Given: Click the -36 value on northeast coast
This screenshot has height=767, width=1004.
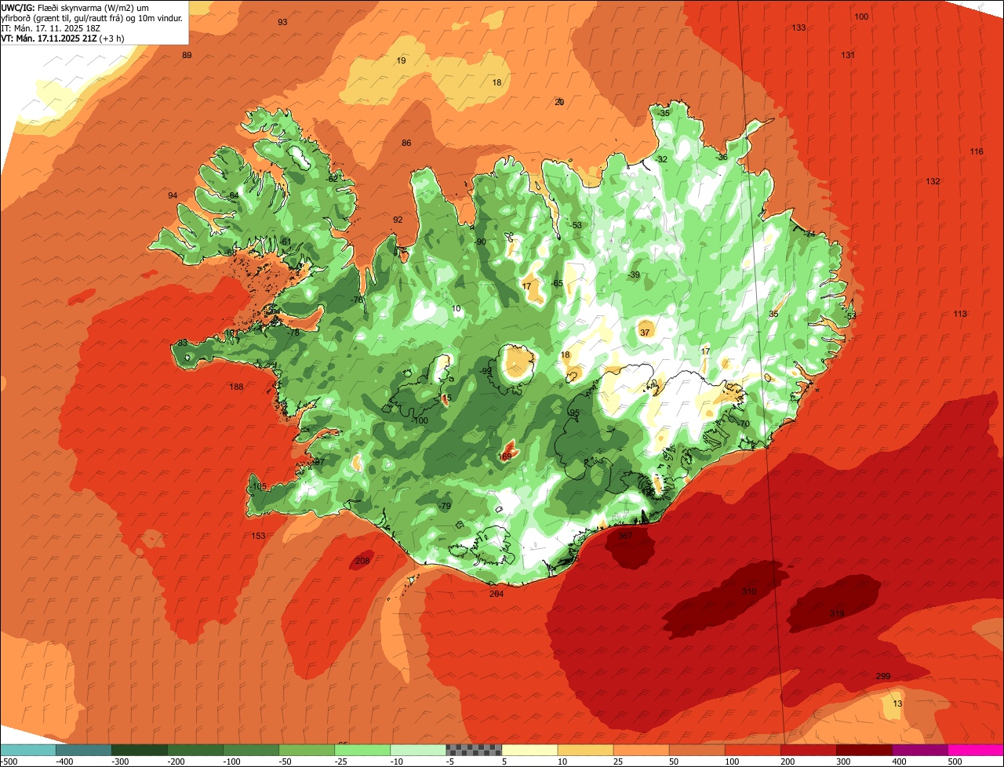Looking at the screenshot, I should tap(721, 157).
